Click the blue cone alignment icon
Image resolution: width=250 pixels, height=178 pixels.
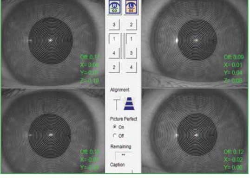(x=129, y=103)
